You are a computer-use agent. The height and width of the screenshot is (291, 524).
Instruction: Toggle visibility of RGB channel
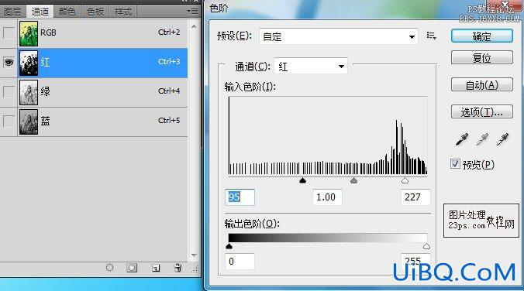[x=9, y=33]
